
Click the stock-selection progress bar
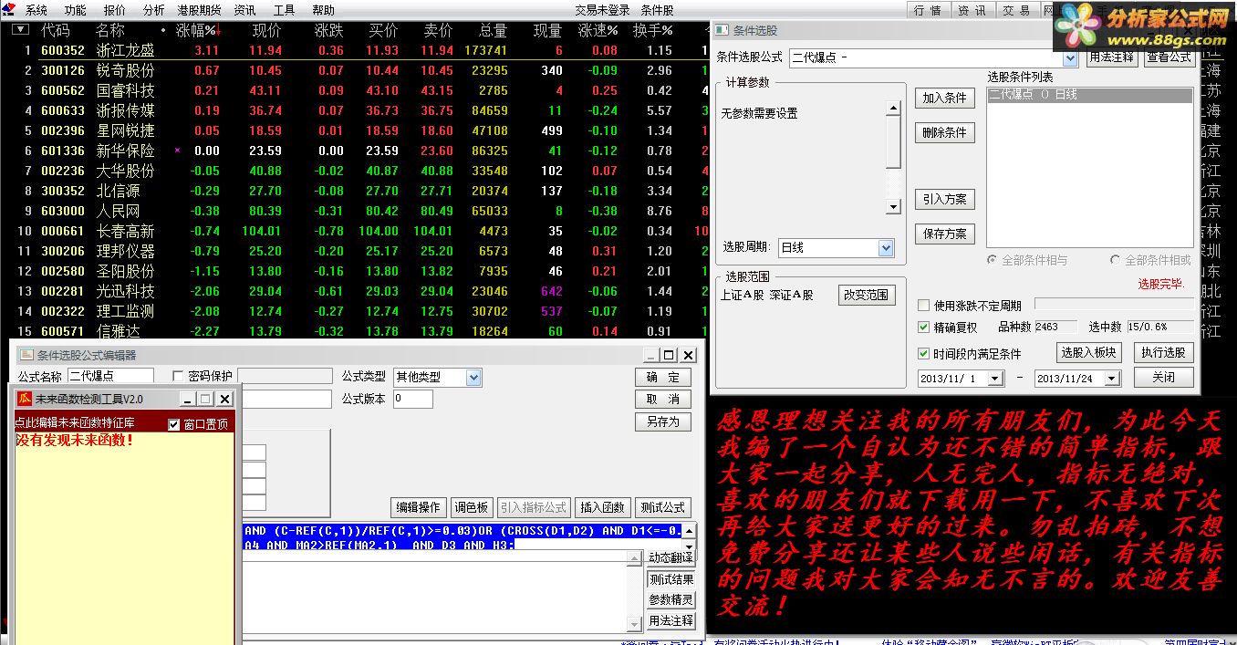pyautogui.click(x=1113, y=305)
